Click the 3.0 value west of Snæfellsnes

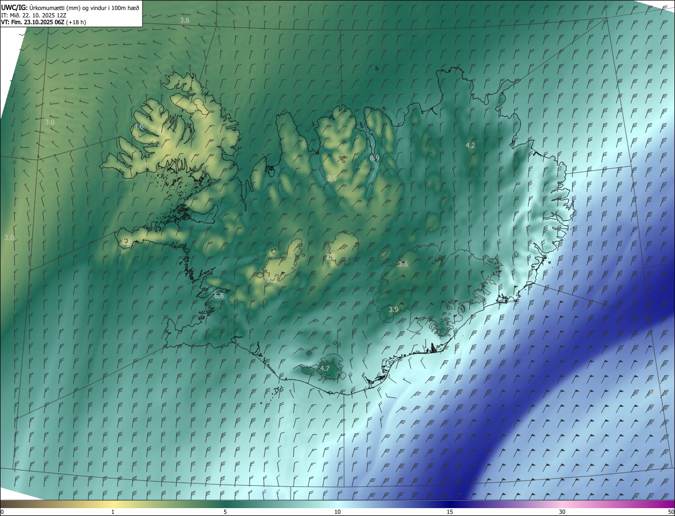(x=9, y=238)
